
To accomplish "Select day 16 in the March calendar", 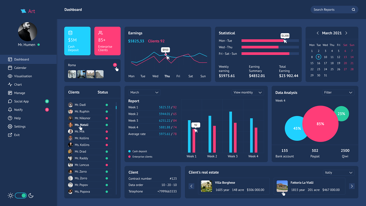I will pyautogui.click(x=318, y=63).
